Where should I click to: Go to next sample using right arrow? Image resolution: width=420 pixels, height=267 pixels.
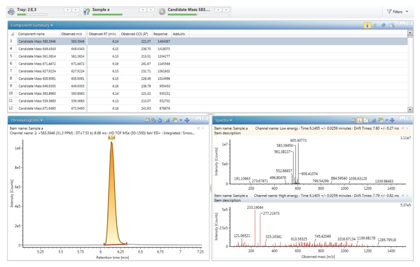(151, 10)
